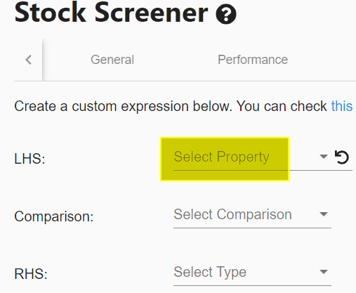Click empty space between Select Property text and caret
This screenshot has width=356, height=293.
click(x=294, y=157)
